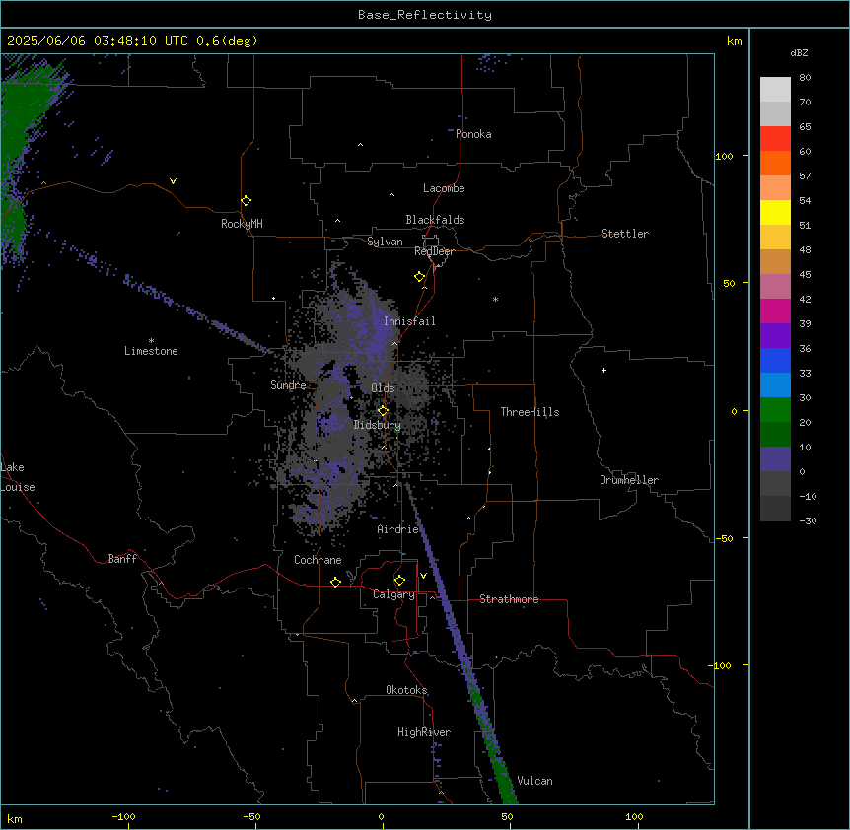
Task: Click the Airdrie city label
Action: click(x=398, y=529)
